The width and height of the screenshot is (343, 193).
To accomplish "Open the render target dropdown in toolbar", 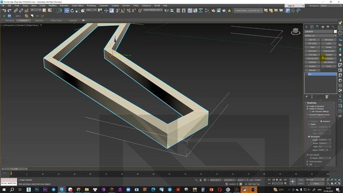I will 248,11.
